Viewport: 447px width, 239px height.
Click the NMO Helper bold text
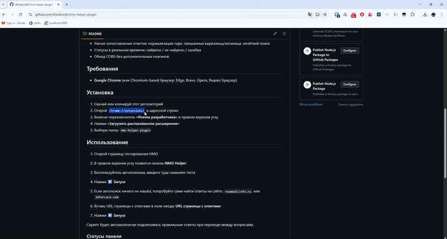pyautogui.click(x=175, y=164)
